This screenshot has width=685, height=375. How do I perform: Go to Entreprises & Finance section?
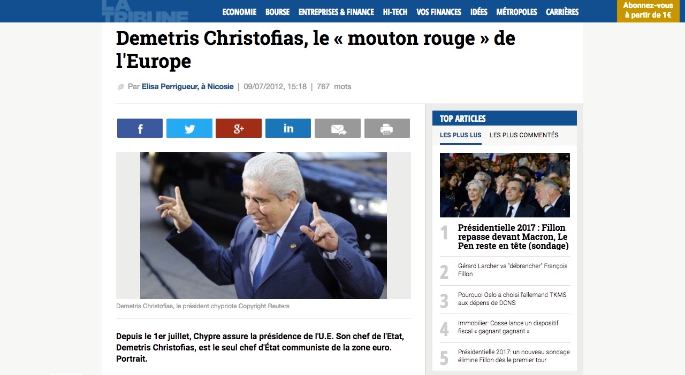[x=336, y=12]
